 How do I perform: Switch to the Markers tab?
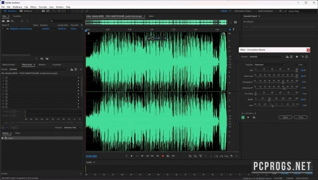click(x=42, y=65)
